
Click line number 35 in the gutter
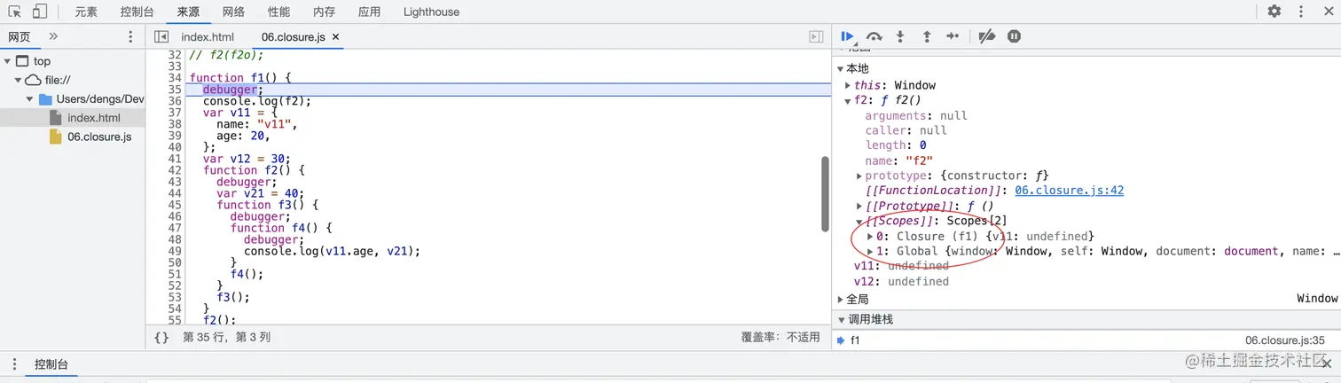174,90
